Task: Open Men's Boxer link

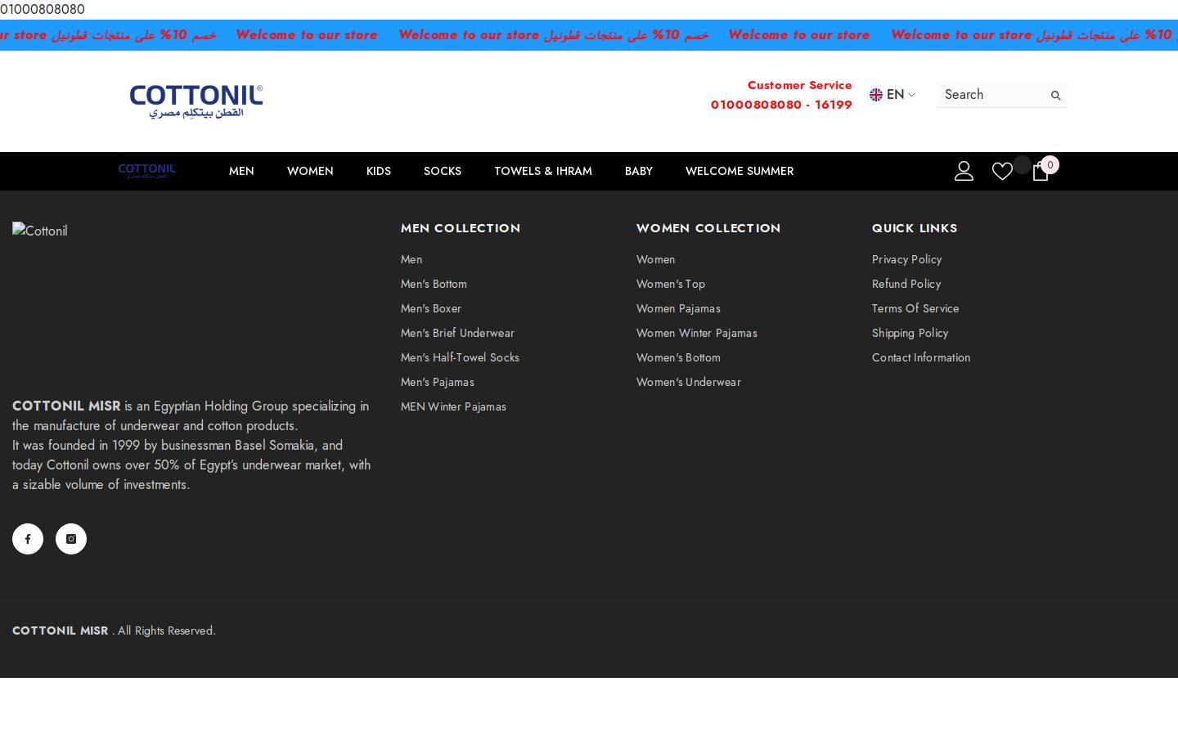Action: [431, 308]
